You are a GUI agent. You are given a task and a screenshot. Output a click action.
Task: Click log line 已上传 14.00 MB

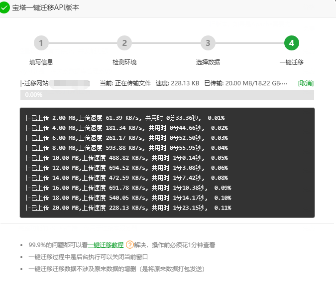[126, 178]
